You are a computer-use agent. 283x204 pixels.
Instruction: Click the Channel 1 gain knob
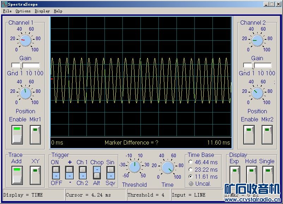25,40
